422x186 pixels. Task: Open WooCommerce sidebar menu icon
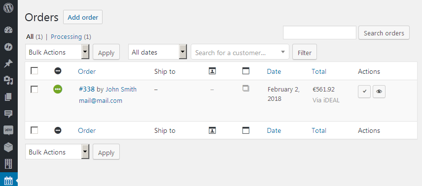(x=8, y=130)
